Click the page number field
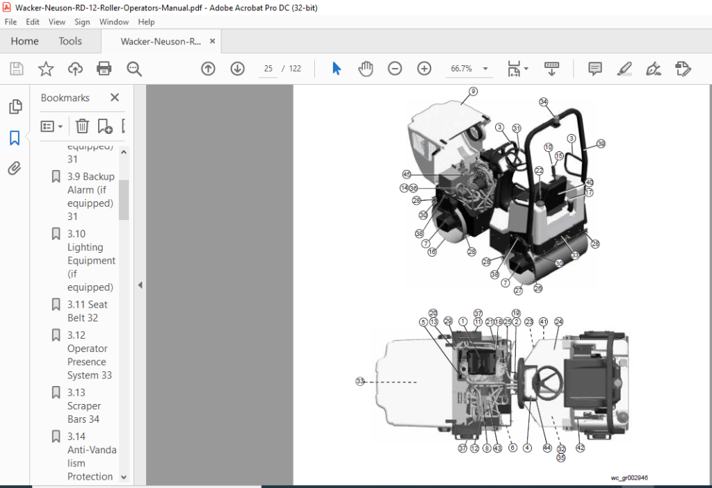Screen dimensions: 712x488 pyautogui.click(x=268, y=69)
